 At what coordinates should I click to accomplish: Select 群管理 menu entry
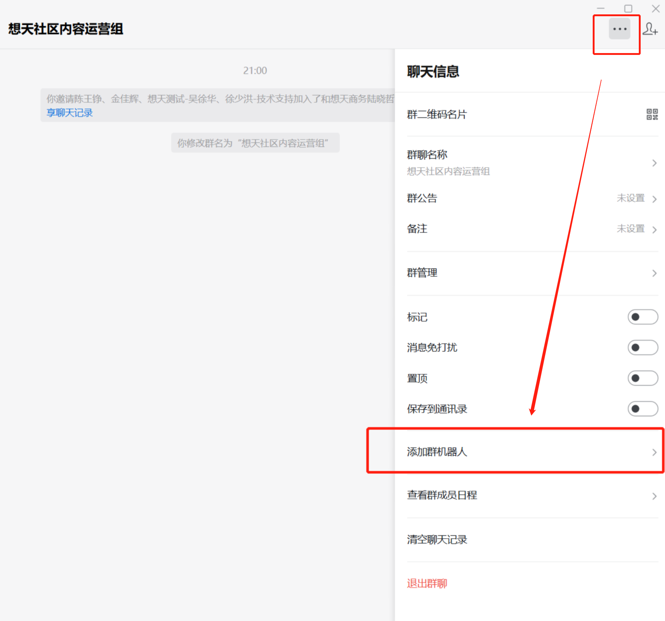[532, 273]
